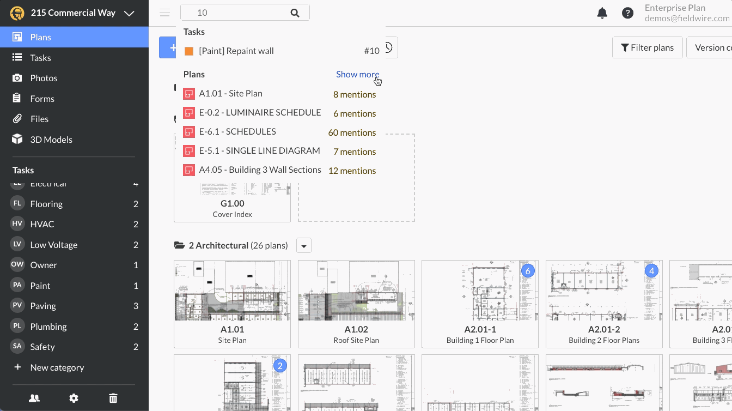Screen dimensions: 732x411
Task: Click the 2 Architectural folder icon
Action: (x=179, y=245)
